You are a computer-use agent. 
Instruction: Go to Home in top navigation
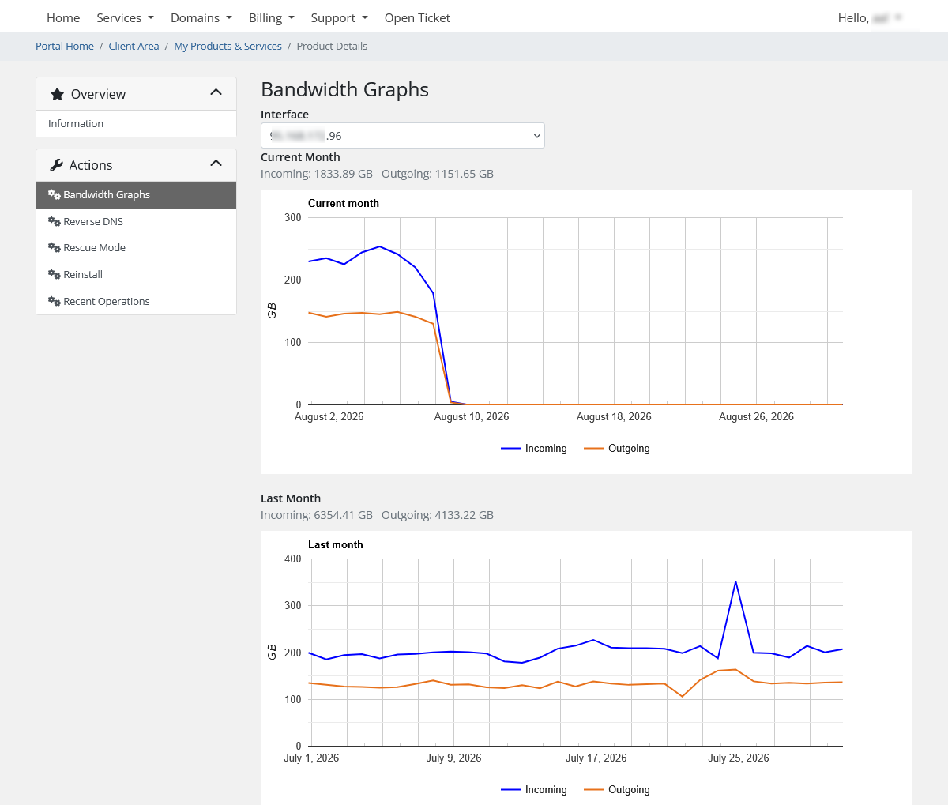point(63,17)
